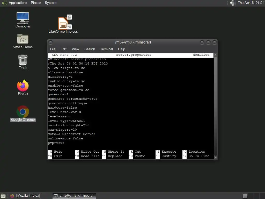The image size is (265, 199).
Task: Close the terminal window
Action: coord(215,42)
